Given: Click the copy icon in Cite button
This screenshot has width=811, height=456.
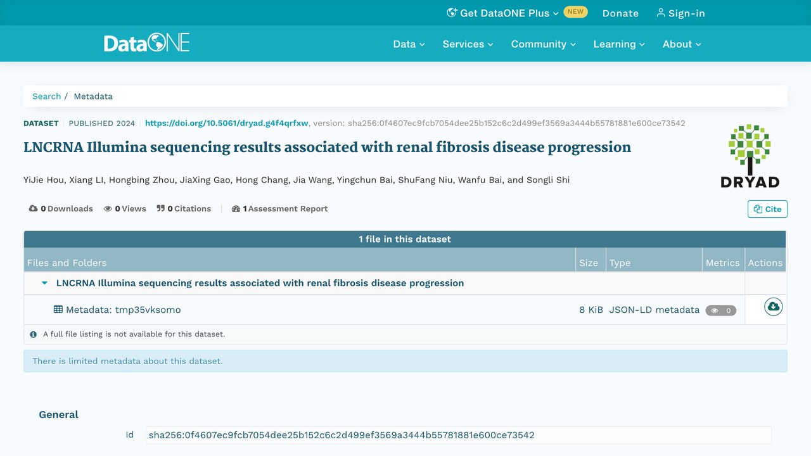Looking at the screenshot, I should [758, 209].
